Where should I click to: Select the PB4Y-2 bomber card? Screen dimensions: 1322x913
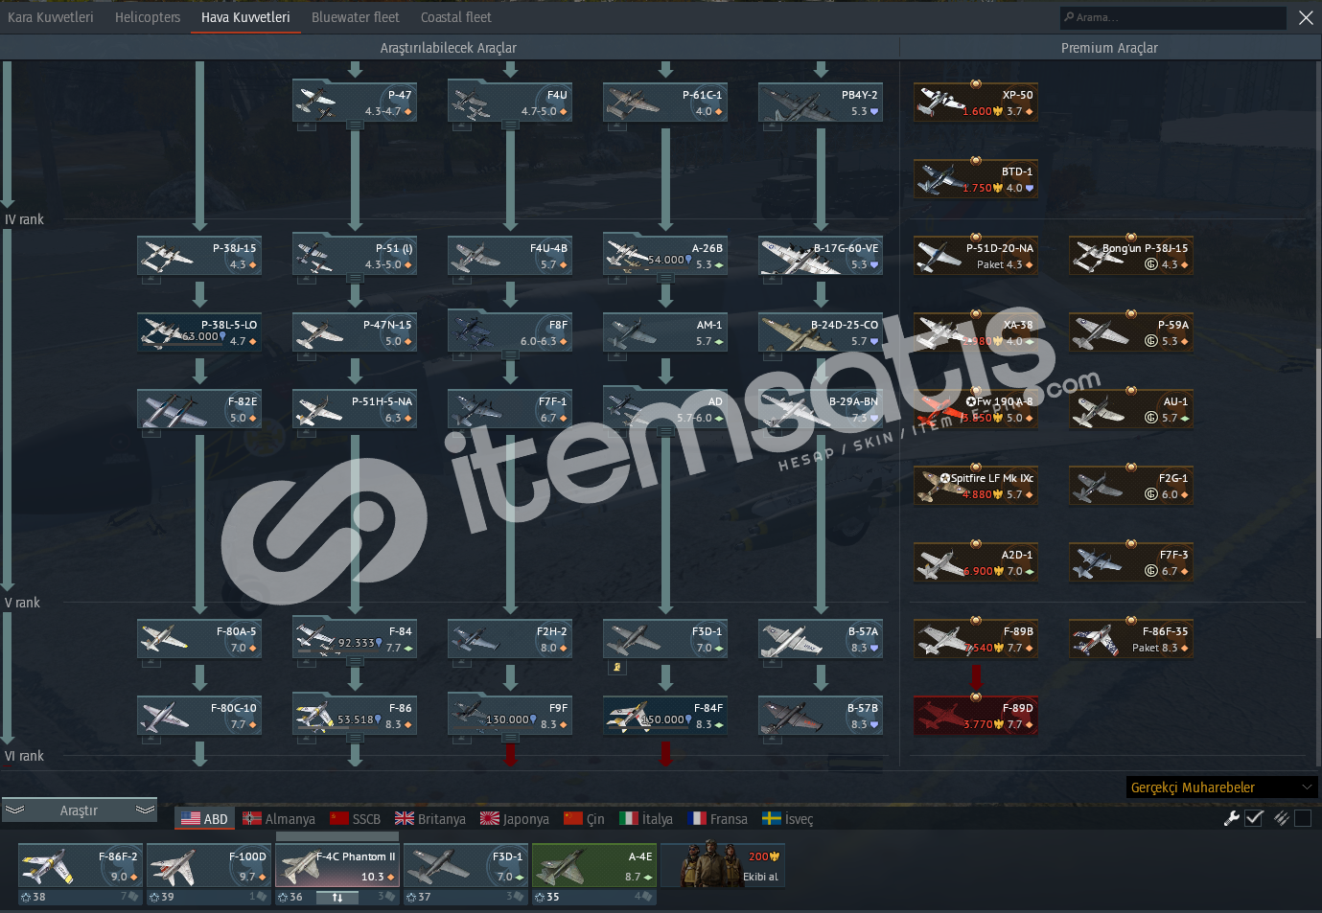(x=821, y=103)
